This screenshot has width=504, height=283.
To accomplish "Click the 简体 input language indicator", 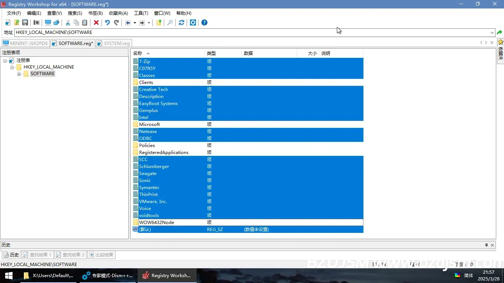I will (469, 276).
